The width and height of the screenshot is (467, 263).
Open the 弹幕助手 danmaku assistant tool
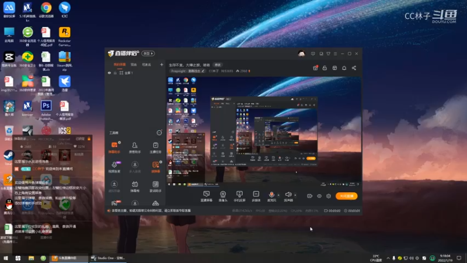pyautogui.click(x=114, y=147)
